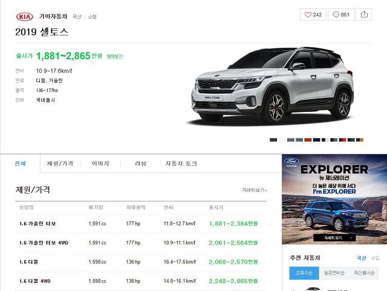Open comments bubble icon showing 861
The image size is (387, 291).
pos(336,15)
